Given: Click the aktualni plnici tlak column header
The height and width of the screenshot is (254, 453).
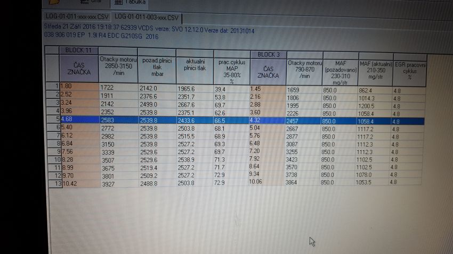Looking at the screenshot, I should [x=195, y=68].
